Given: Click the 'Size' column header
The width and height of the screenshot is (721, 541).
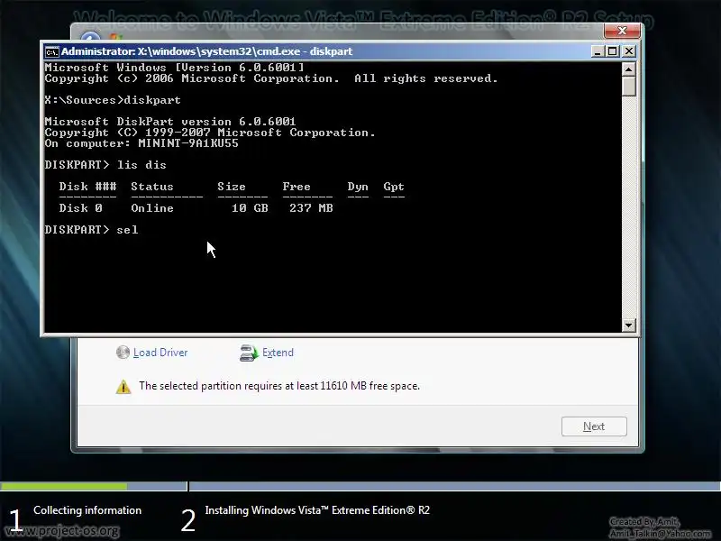Looking at the screenshot, I should [x=232, y=187].
